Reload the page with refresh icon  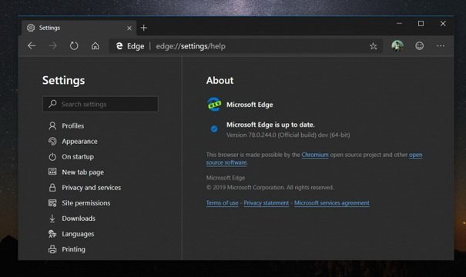pyautogui.click(x=74, y=45)
